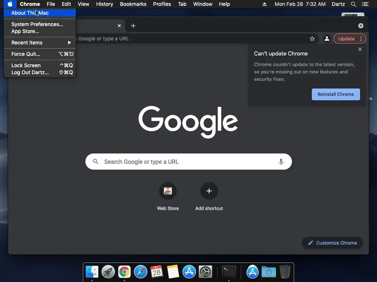
Task: Click the Reinstall Chrome button
Action: (x=336, y=94)
